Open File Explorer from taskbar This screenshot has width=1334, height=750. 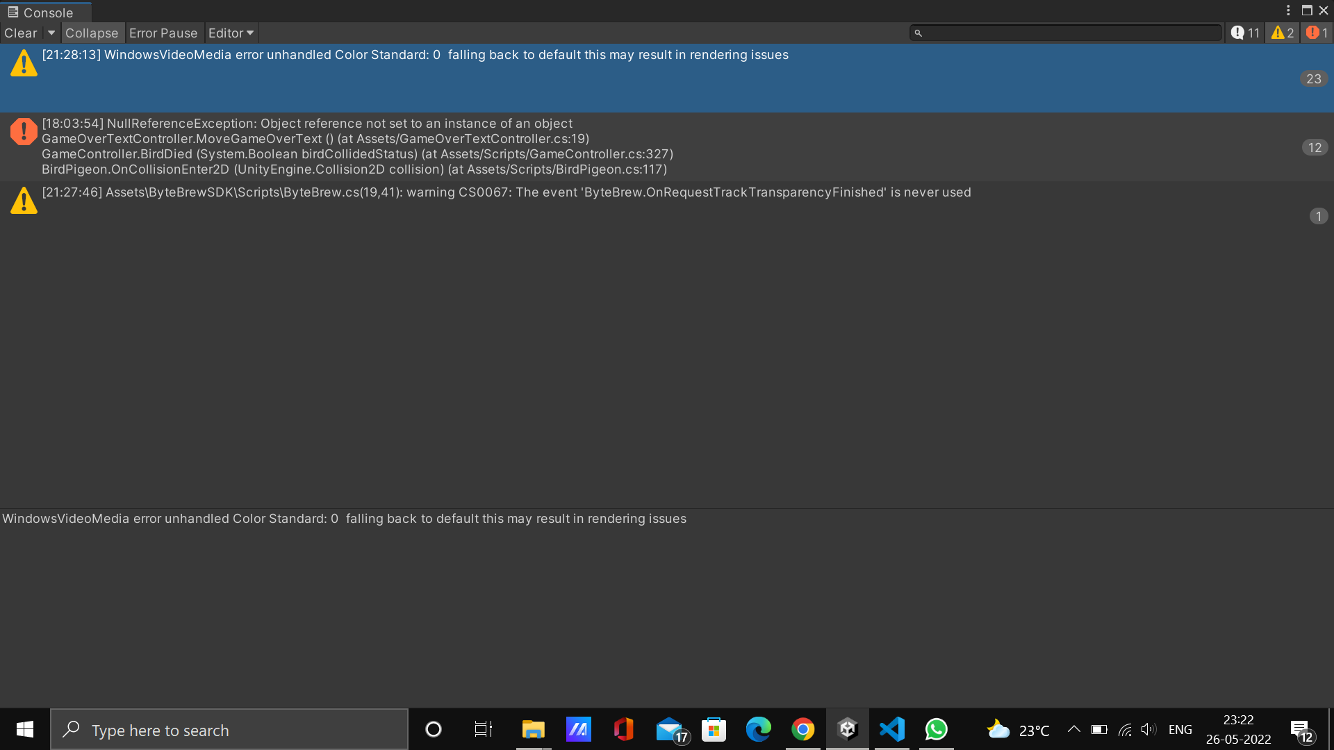pyautogui.click(x=534, y=729)
